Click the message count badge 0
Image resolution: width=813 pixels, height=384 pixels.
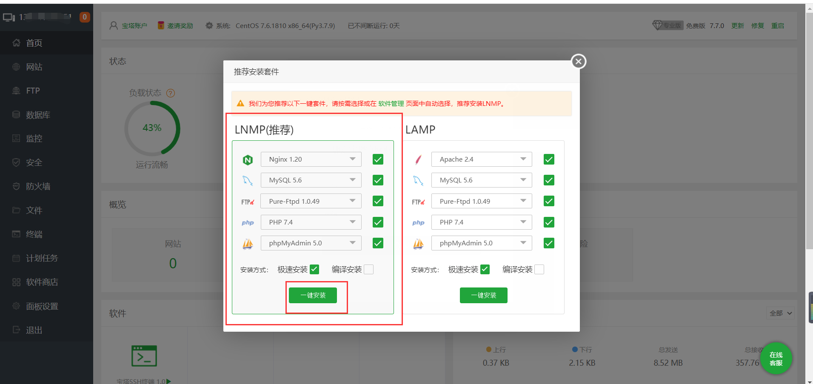click(x=85, y=17)
